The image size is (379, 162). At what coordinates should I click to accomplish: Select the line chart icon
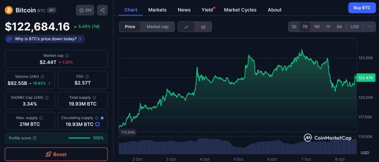(187, 27)
